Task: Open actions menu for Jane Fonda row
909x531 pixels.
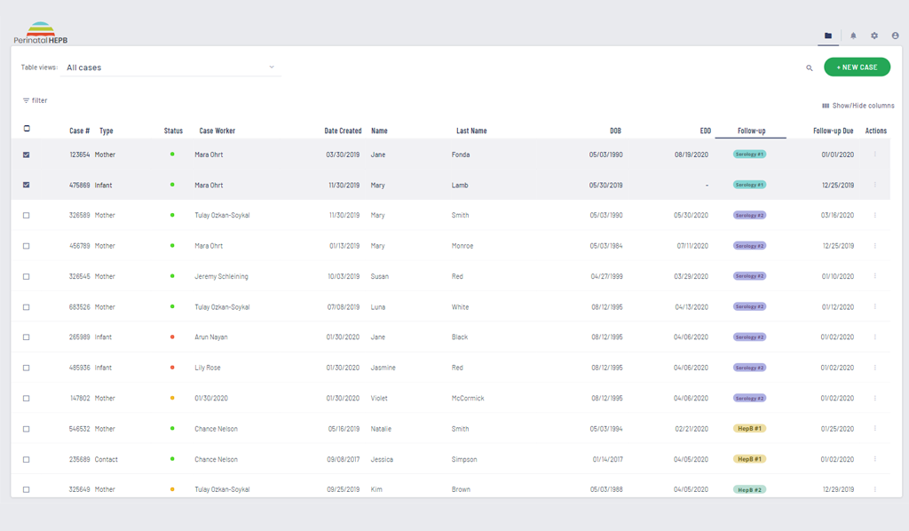Action: 875,155
